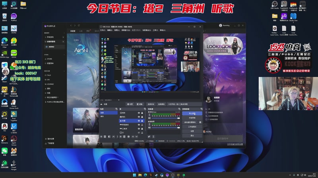Screen dimensions: 318x178
Task: Open advanced audio properties in mixer toolbar
Action: click(149, 136)
